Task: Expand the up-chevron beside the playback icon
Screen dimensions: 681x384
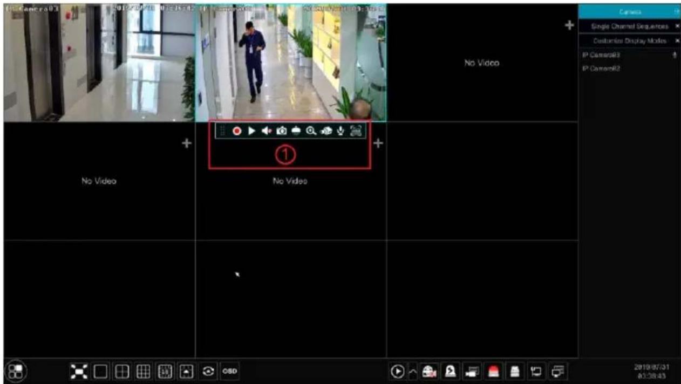Action: click(x=413, y=371)
